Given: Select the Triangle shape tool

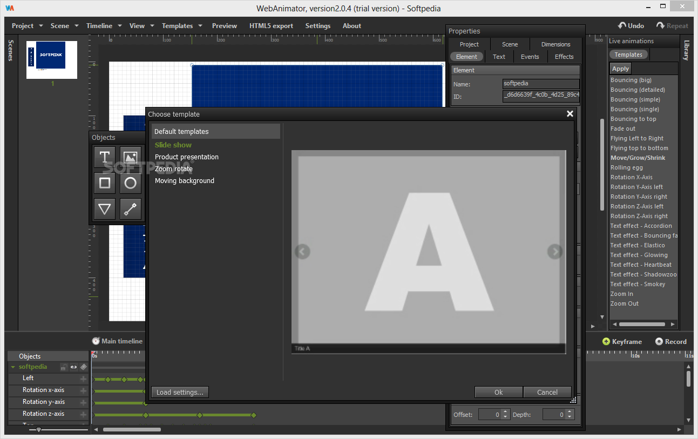Looking at the screenshot, I should (105, 209).
